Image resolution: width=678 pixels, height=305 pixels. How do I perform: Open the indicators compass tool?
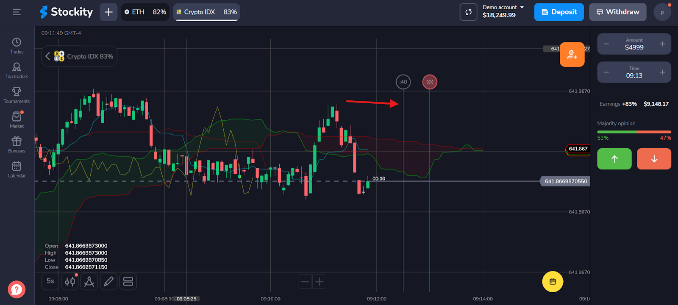(x=89, y=281)
